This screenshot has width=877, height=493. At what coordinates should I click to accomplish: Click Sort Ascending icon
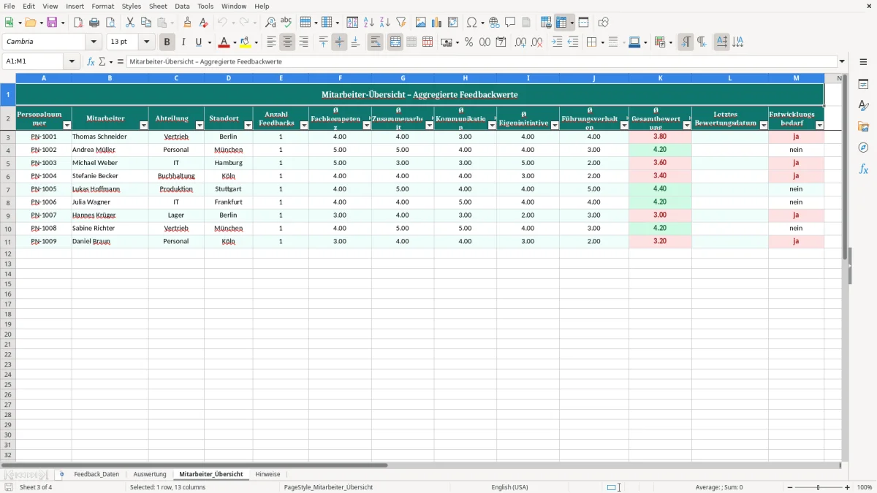point(369,23)
